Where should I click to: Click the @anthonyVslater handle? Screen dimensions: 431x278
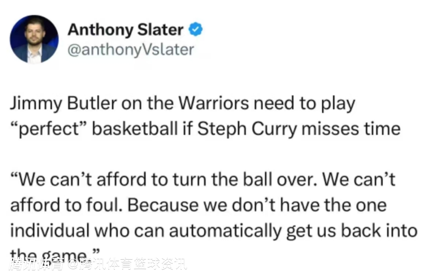[130, 50]
